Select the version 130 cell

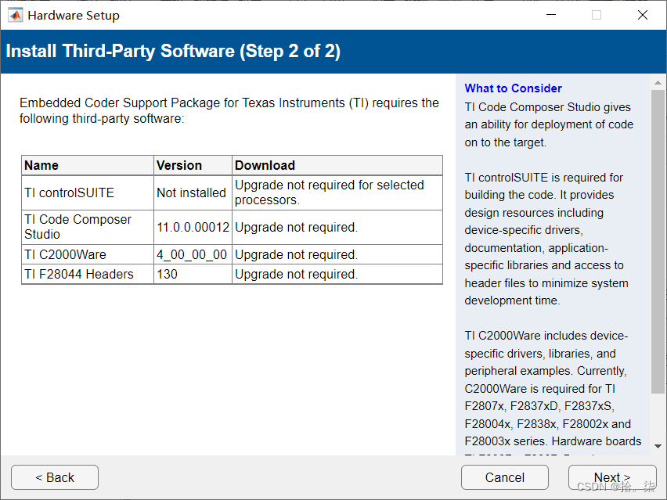tap(193, 274)
